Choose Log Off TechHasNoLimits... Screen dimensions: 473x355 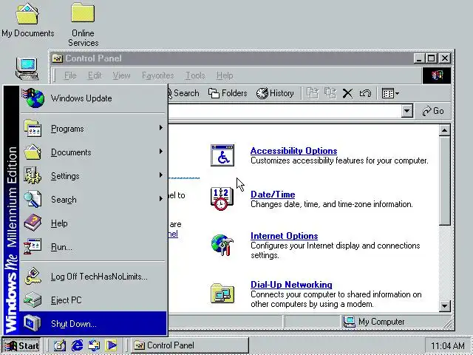pyautogui.click(x=93, y=277)
